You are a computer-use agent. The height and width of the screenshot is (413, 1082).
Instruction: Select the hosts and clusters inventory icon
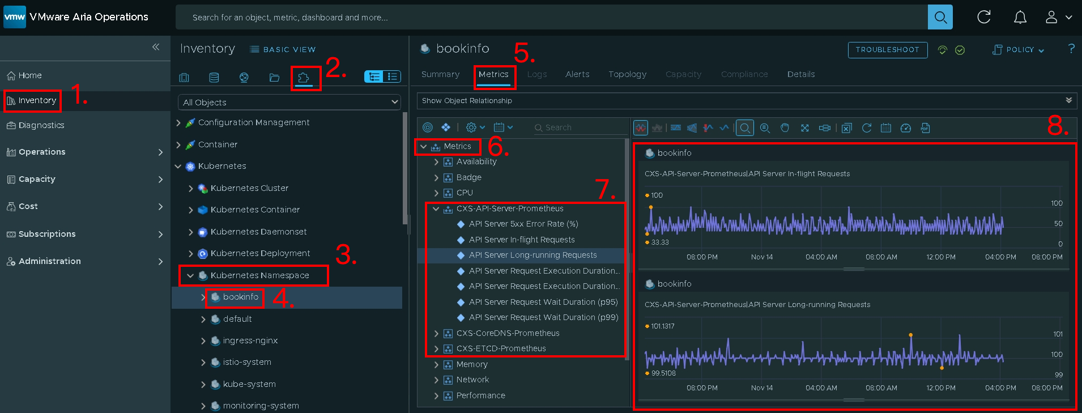(184, 78)
